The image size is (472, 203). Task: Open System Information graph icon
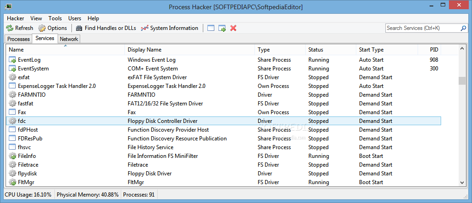point(145,28)
